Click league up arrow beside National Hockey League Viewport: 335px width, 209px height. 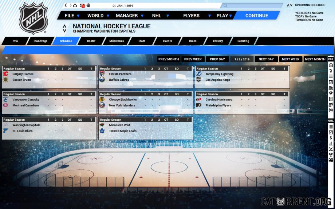64,27
